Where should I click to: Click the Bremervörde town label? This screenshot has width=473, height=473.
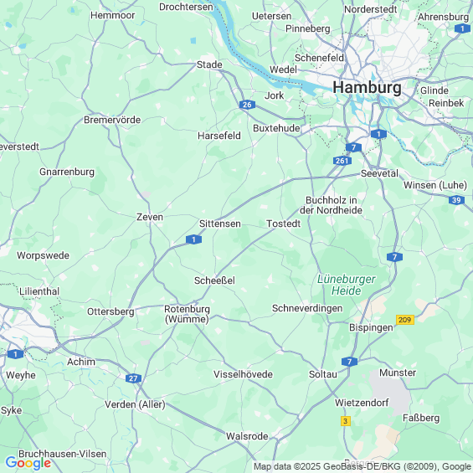112,120
